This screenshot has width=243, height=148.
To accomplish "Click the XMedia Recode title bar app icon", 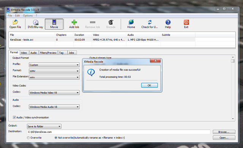I will pyautogui.click(x=8, y=10).
